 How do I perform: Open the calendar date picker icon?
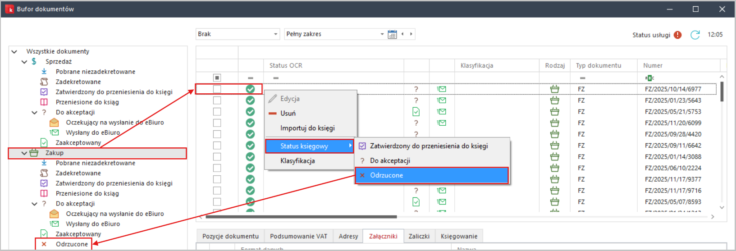pyautogui.click(x=392, y=34)
